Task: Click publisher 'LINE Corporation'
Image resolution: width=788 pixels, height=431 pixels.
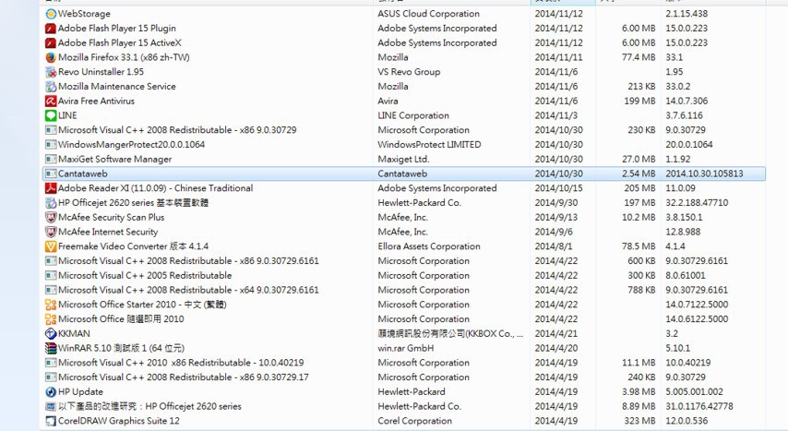Action: click(413, 115)
